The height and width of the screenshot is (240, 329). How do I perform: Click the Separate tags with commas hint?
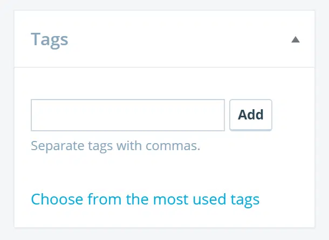[x=115, y=146]
